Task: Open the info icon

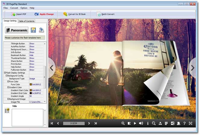Action: 148,123
